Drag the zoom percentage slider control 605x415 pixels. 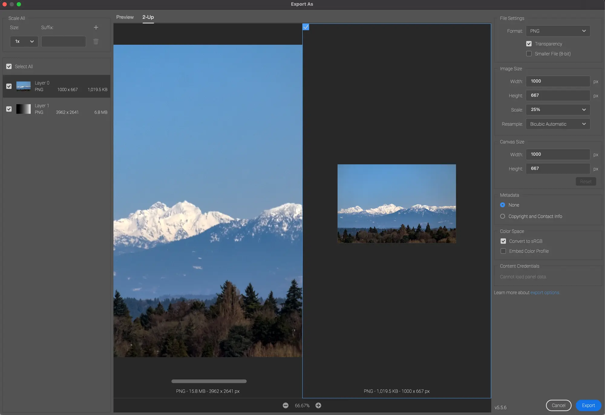[302, 405]
